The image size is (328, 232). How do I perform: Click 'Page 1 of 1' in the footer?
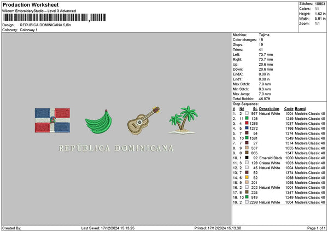tap(317, 228)
